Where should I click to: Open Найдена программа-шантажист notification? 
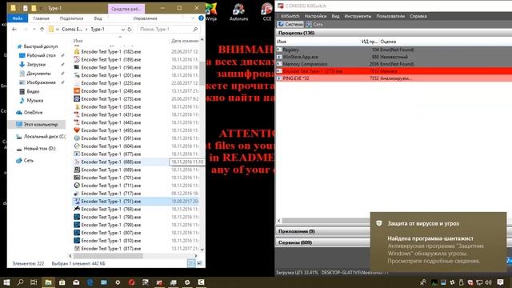(x=438, y=242)
